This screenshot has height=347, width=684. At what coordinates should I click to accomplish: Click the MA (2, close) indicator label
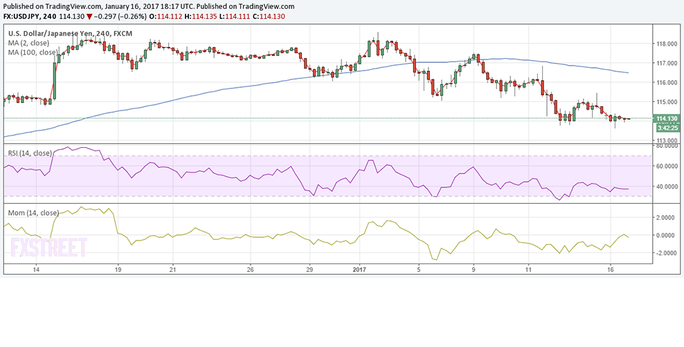click(x=28, y=43)
